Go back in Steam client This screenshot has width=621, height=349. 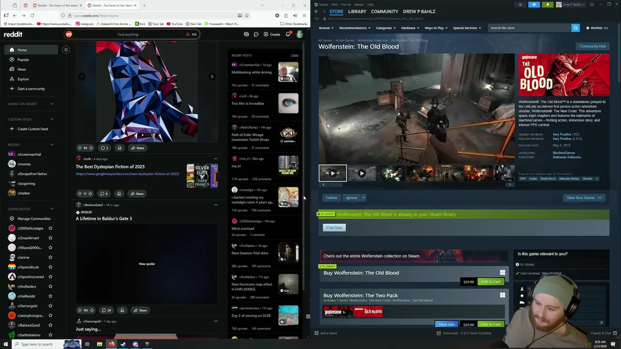(316, 12)
